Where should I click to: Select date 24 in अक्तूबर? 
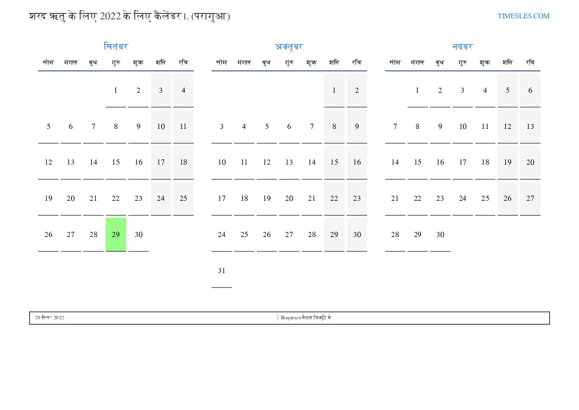click(x=221, y=234)
